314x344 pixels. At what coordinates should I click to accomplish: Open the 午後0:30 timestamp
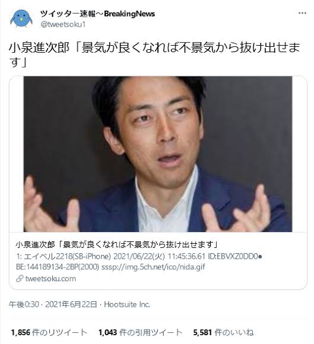click(x=24, y=304)
